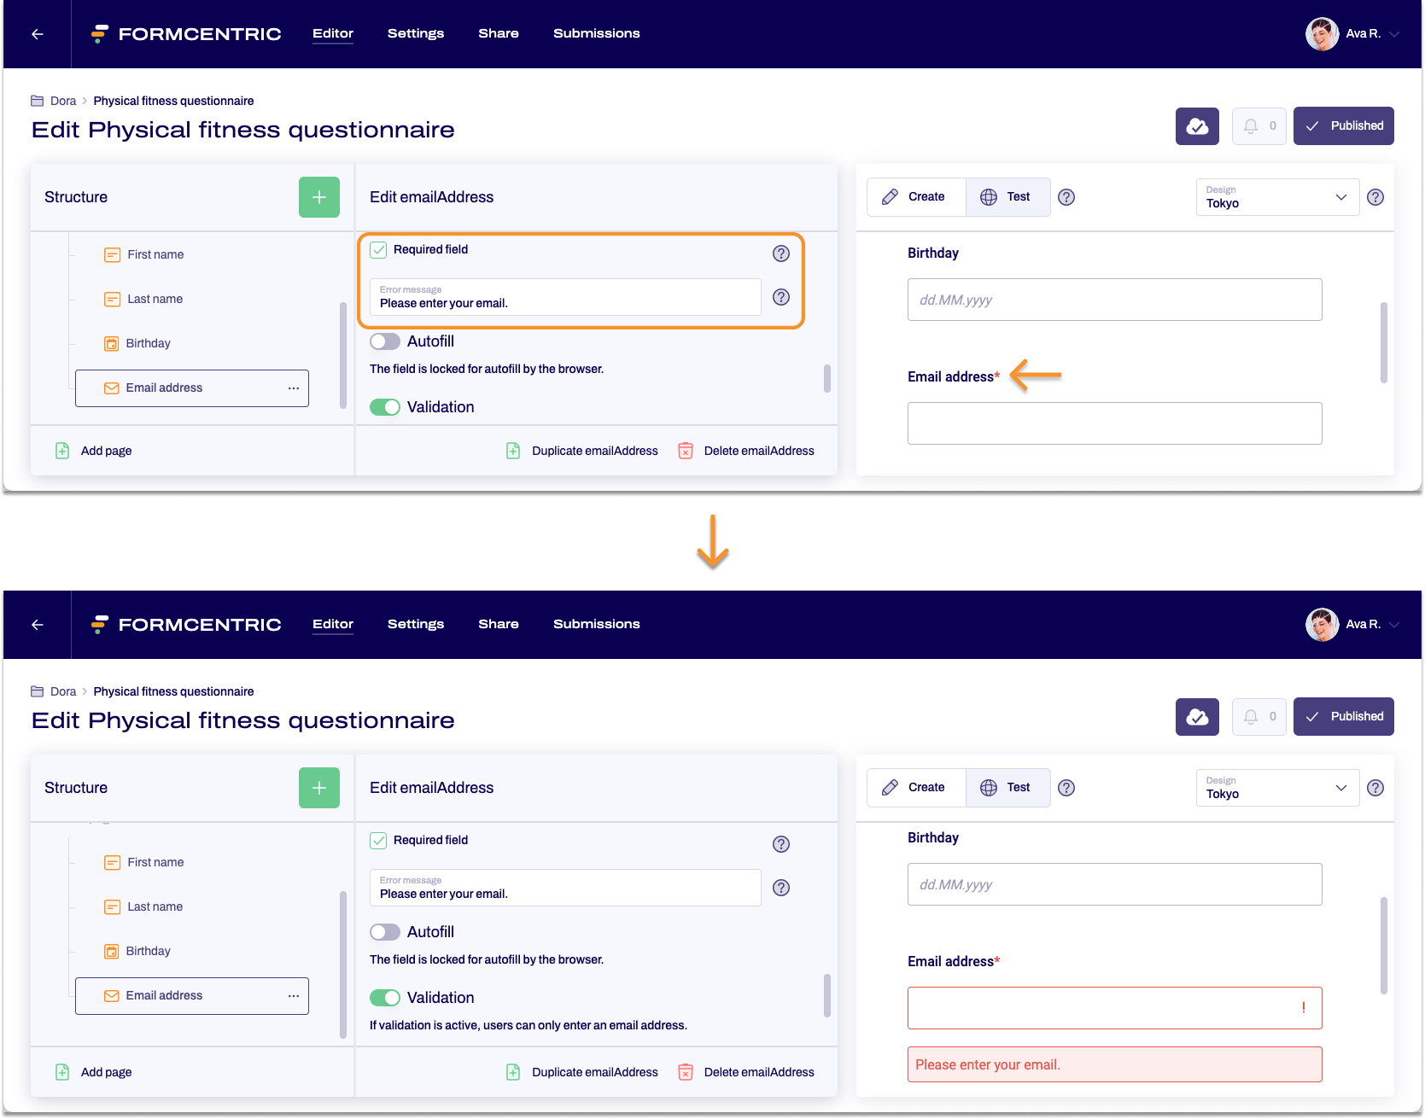Click the Duplicate emailAddress icon
Viewport: 1425px width, 1119px height.
[513, 451]
